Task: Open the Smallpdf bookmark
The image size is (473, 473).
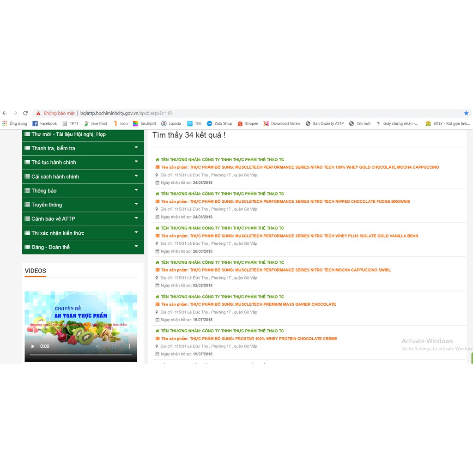Action: 145,124
